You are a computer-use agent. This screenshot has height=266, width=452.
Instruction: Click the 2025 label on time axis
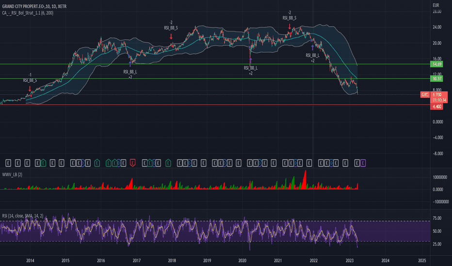422,261
